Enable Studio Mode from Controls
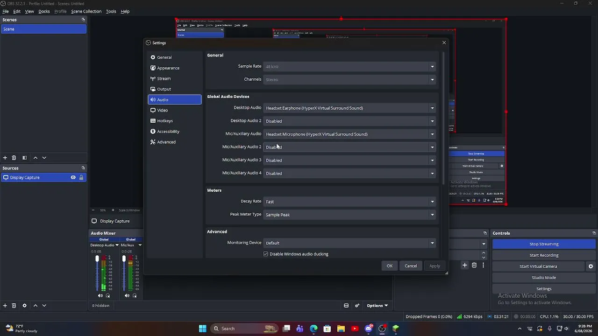 544,278
